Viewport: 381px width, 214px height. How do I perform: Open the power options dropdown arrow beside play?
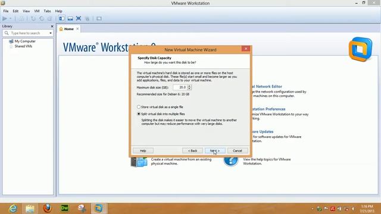[x=11, y=18]
